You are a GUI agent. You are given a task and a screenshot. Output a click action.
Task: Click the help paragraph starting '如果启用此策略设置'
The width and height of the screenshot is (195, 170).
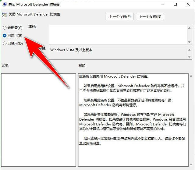tap(132, 88)
